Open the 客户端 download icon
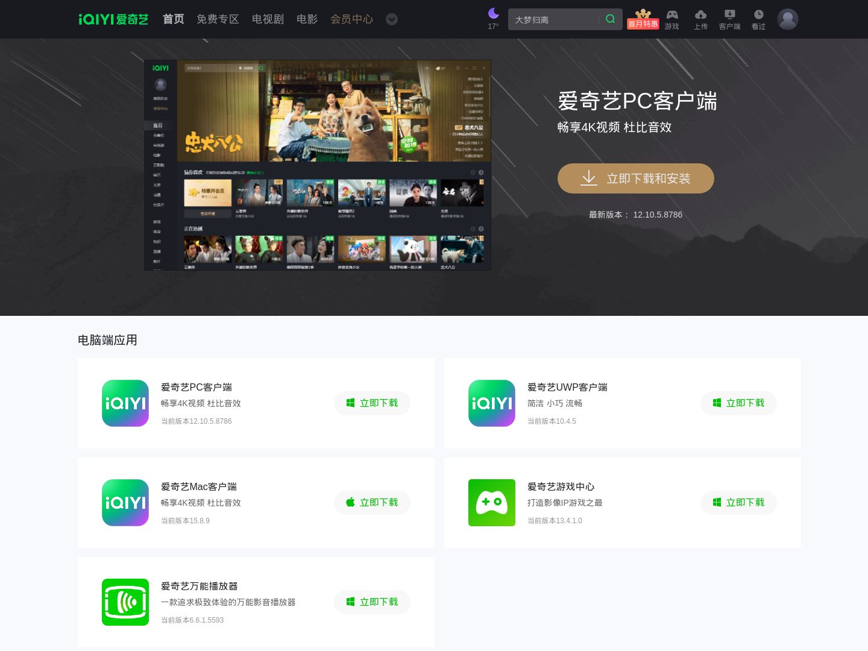The width and height of the screenshot is (868, 651). [729, 19]
